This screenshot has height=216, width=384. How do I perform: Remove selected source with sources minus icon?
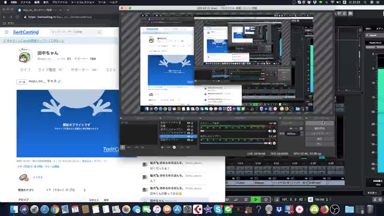tap(168, 147)
